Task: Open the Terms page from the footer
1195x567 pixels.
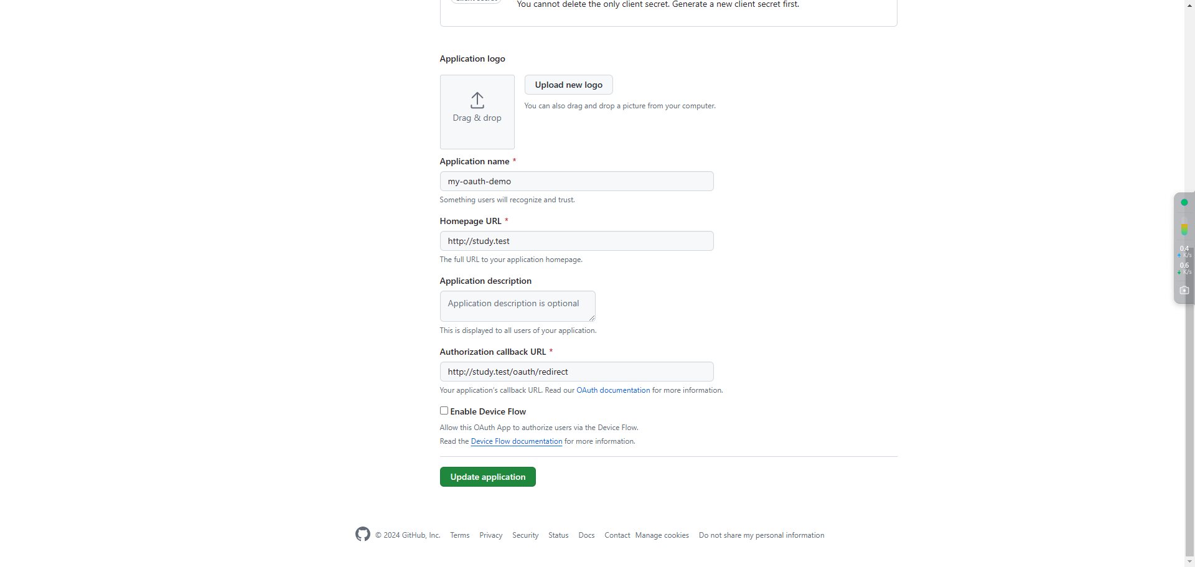Action: [459, 535]
